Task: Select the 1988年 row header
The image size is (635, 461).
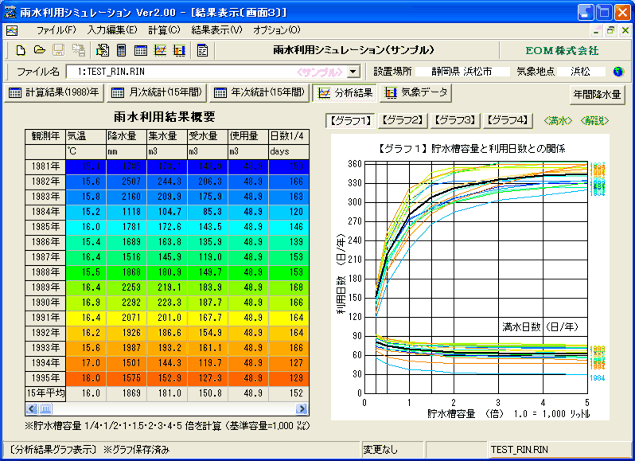Action: (x=45, y=272)
